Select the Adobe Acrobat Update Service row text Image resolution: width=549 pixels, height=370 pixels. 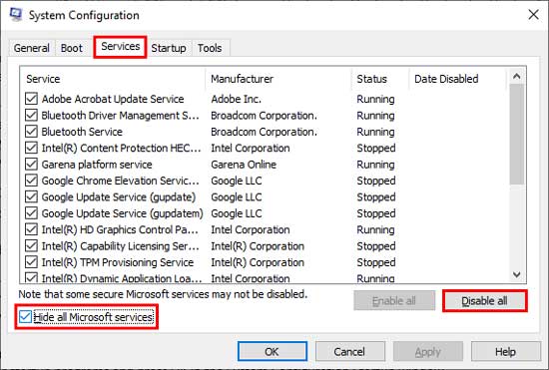click(x=113, y=99)
